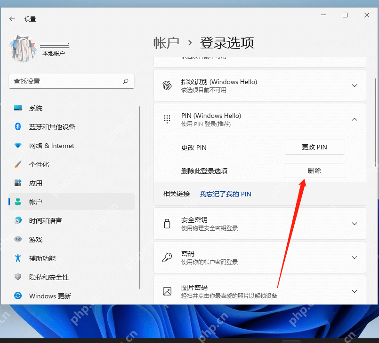Viewport: 379px width, 343px height.
Task: Click the 登录选项 page heading
Action: (227, 43)
